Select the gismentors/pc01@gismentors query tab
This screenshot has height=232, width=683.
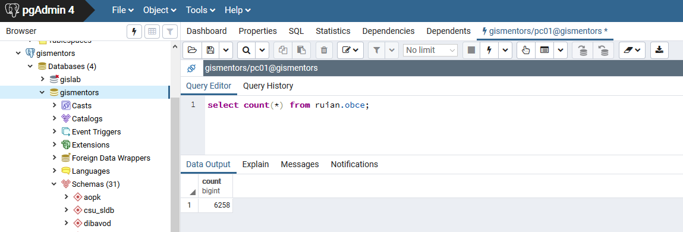(x=544, y=31)
